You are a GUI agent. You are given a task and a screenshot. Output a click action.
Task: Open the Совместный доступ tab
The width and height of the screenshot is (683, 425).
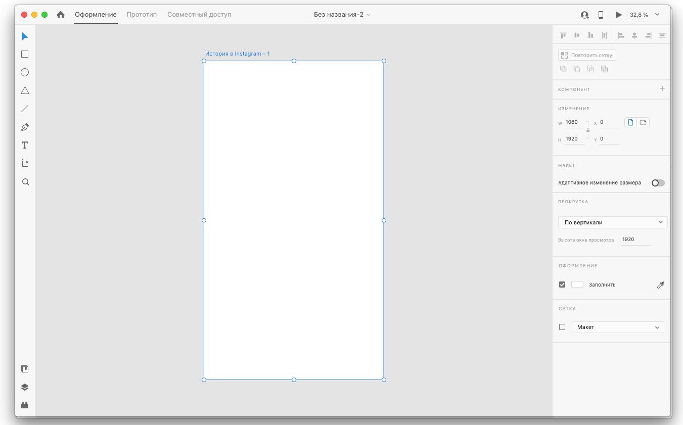[199, 15]
